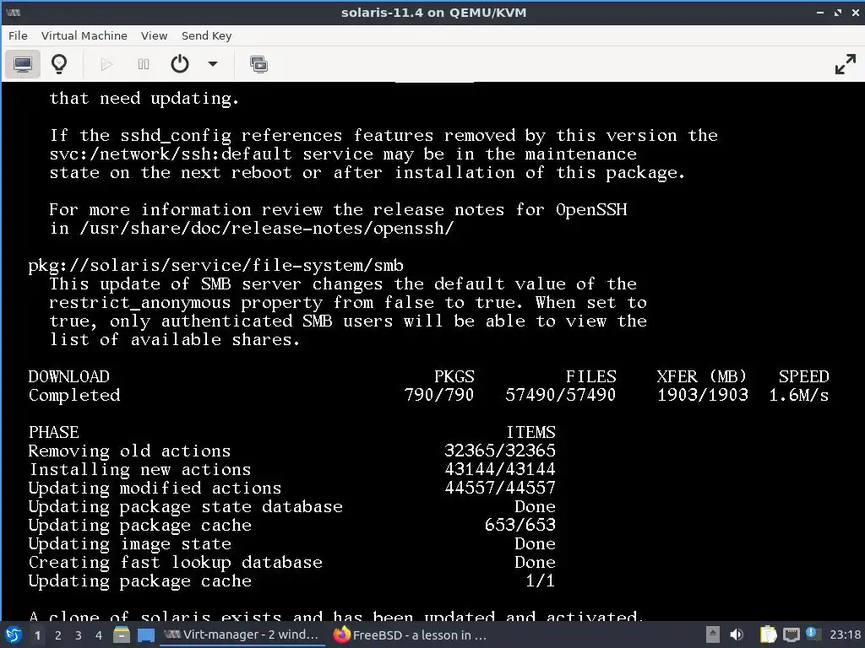
Task: Click the 790/790 PKGS value
Action: pos(439,395)
